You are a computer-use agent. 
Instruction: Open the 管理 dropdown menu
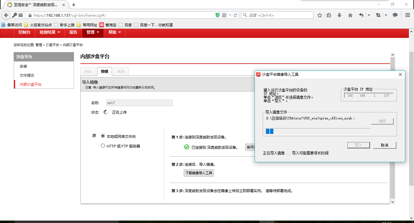click(93, 32)
